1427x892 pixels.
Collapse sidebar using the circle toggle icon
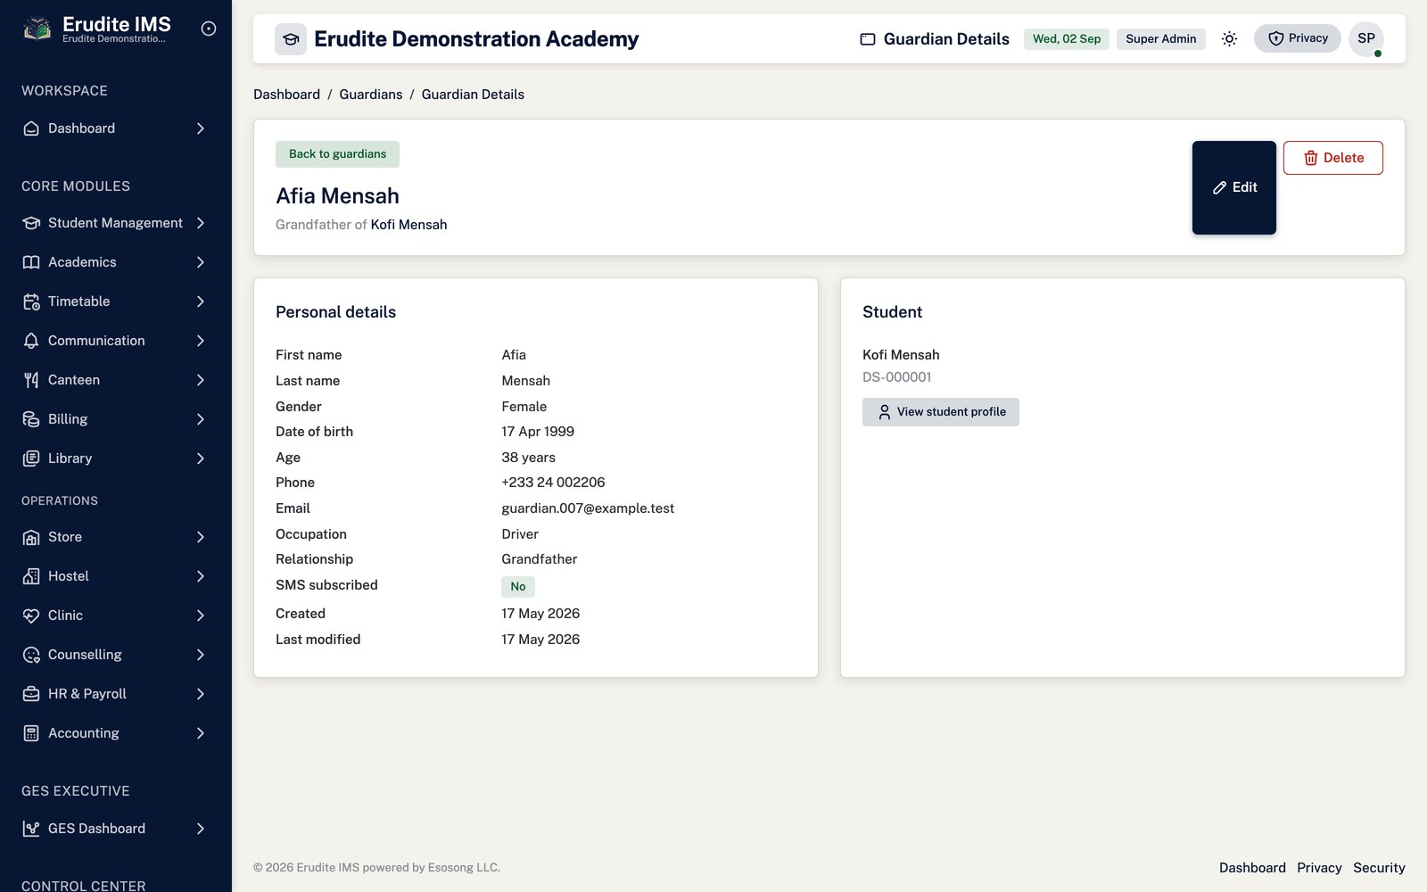(x=209, y=29)
